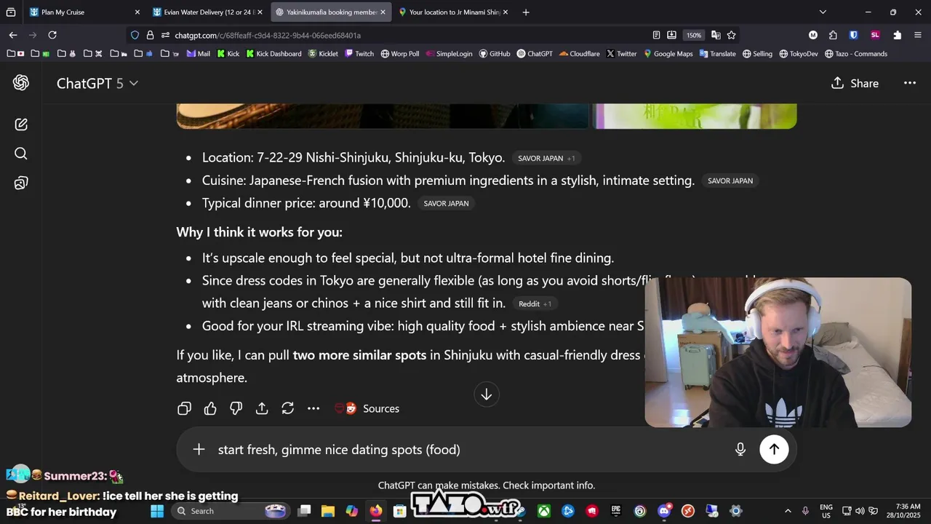The width and height of the screenshot is (931, 524).
Task: Open search chats in the ChatGPT sidebar
Action: (x=21, y=154)
